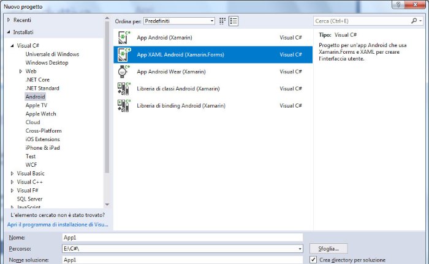
Task: Collapse the Installati tree node
Action: [x=9, y=32]
